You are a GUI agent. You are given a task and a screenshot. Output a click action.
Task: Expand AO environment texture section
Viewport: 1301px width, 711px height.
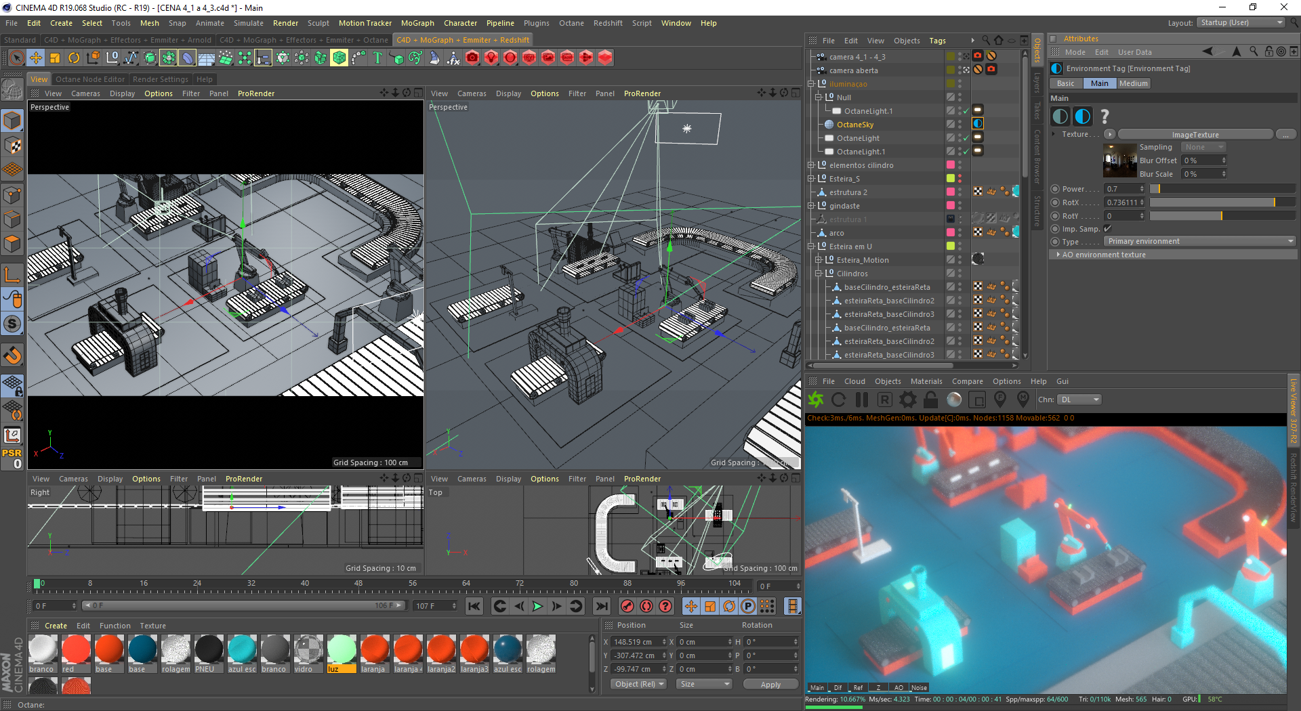coord(1173,255)
